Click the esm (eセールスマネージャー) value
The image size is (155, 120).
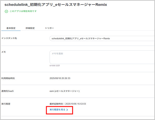pos(64,91)
